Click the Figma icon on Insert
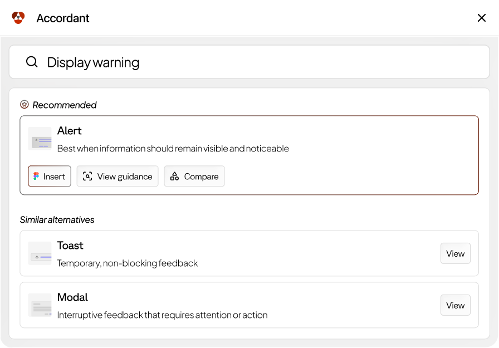This screenshot has height=348, width=499. click(36, 176)
